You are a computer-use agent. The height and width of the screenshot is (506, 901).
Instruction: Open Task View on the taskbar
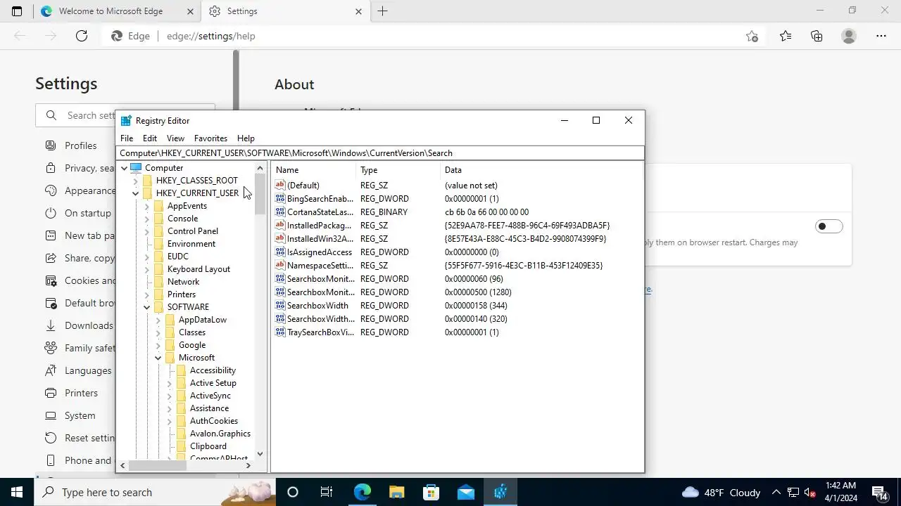coord(327,492)
